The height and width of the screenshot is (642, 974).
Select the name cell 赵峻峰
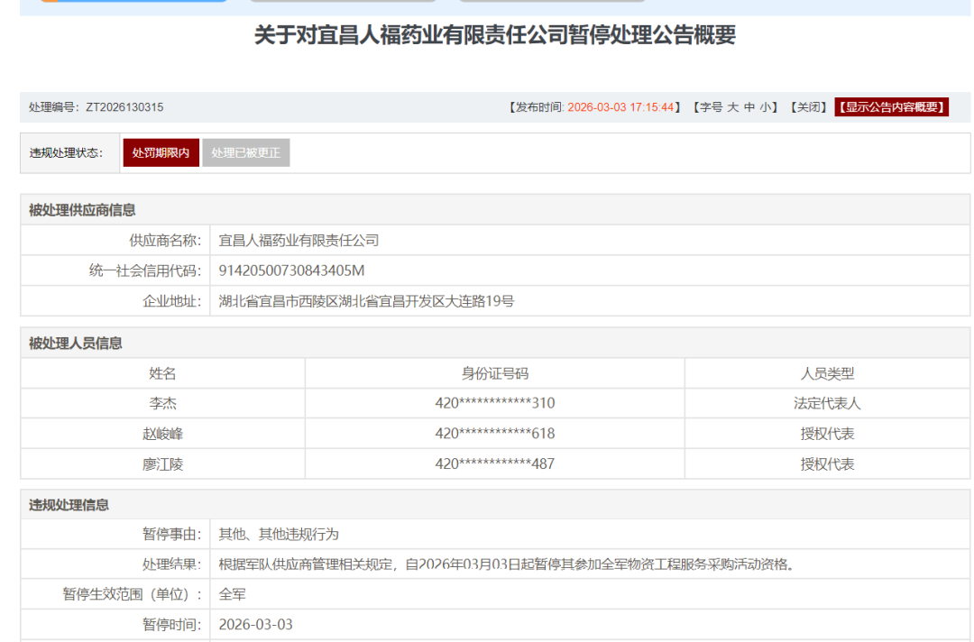(x=162, y=434)
